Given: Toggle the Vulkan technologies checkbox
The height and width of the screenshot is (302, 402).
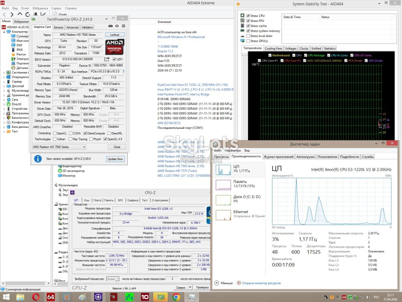Looking at the screenshot, I should pos(55,139).
